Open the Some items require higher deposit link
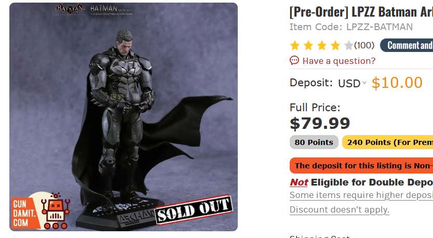Screen dimensions: 433x238 [x=361, y=195]
